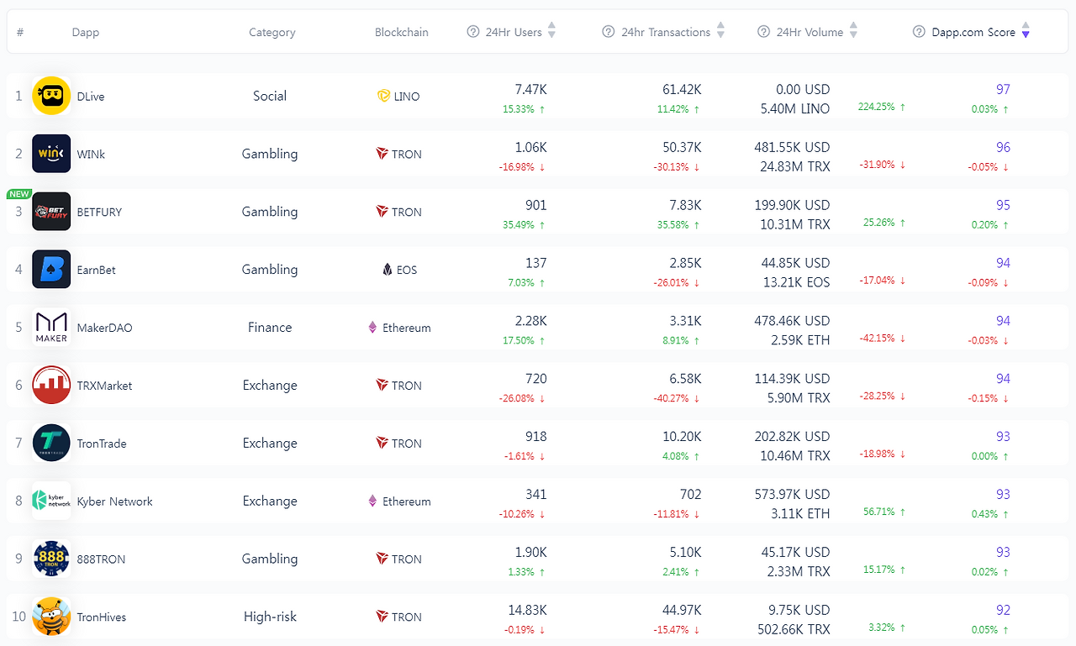Select the BETFURY logo icon
1076x646 pixels.
point(51,212)
